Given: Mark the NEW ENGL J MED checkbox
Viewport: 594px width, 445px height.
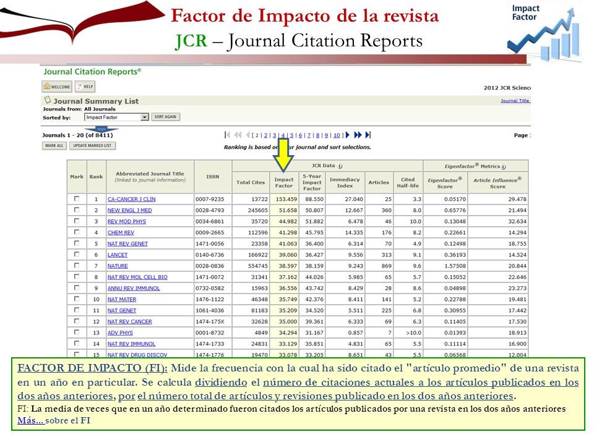Looking at the screenshot, I should click(77, 210).
